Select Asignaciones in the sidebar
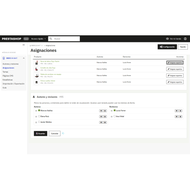The height and width of the screenshot is (190, 190). [8, 68]
